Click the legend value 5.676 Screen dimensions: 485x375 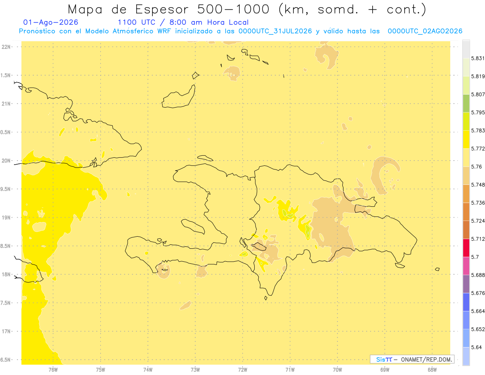point(478,293)
